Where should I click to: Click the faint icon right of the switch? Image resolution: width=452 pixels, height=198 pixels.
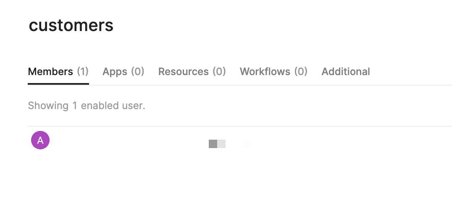click(247, 144)
